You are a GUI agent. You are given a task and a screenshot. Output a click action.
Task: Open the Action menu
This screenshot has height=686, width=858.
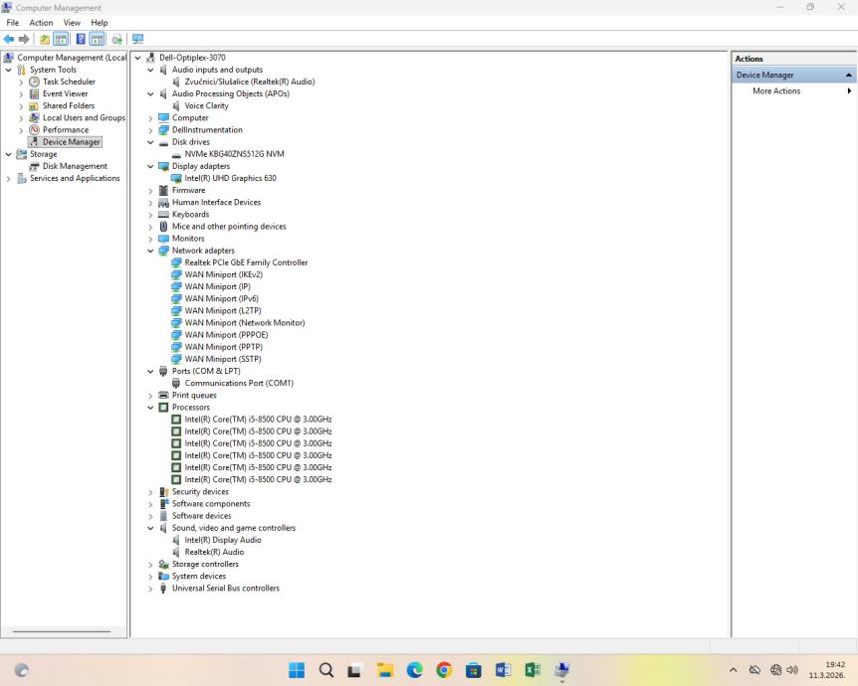click(41, 23)
